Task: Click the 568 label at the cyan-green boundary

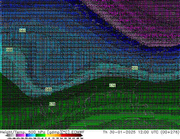Action: pos(49,89)
